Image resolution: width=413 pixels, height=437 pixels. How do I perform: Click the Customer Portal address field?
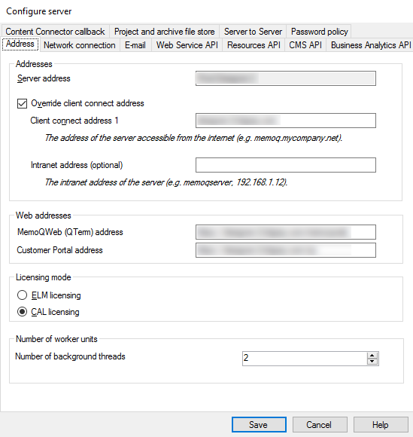[x=286, y=250]
